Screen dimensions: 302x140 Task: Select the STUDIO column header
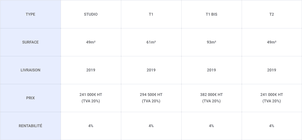91,14
